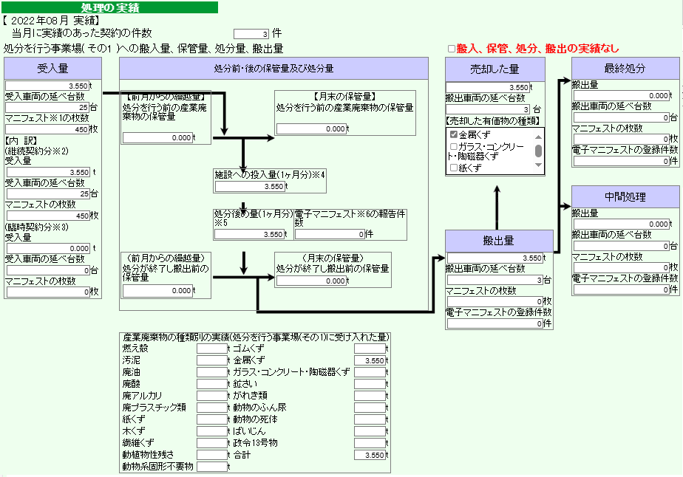
Task: Tick the 紙くず checkbox in sold valuables list
Action: [x=453, y=168]
